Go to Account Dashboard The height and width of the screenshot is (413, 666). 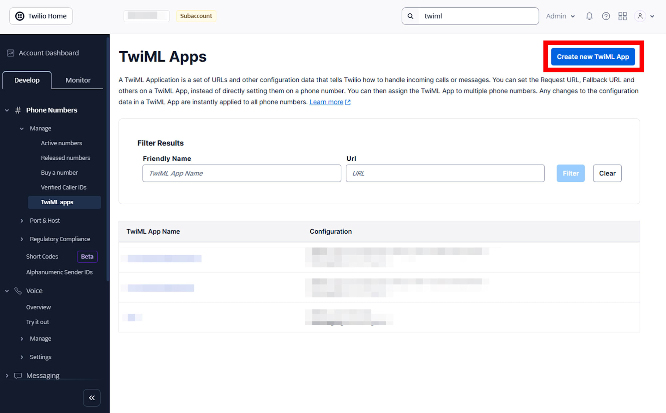click(x=49, y=53)
